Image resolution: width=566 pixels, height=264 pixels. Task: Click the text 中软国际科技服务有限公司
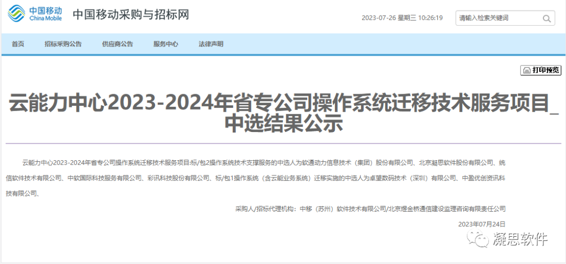(105, 178)
